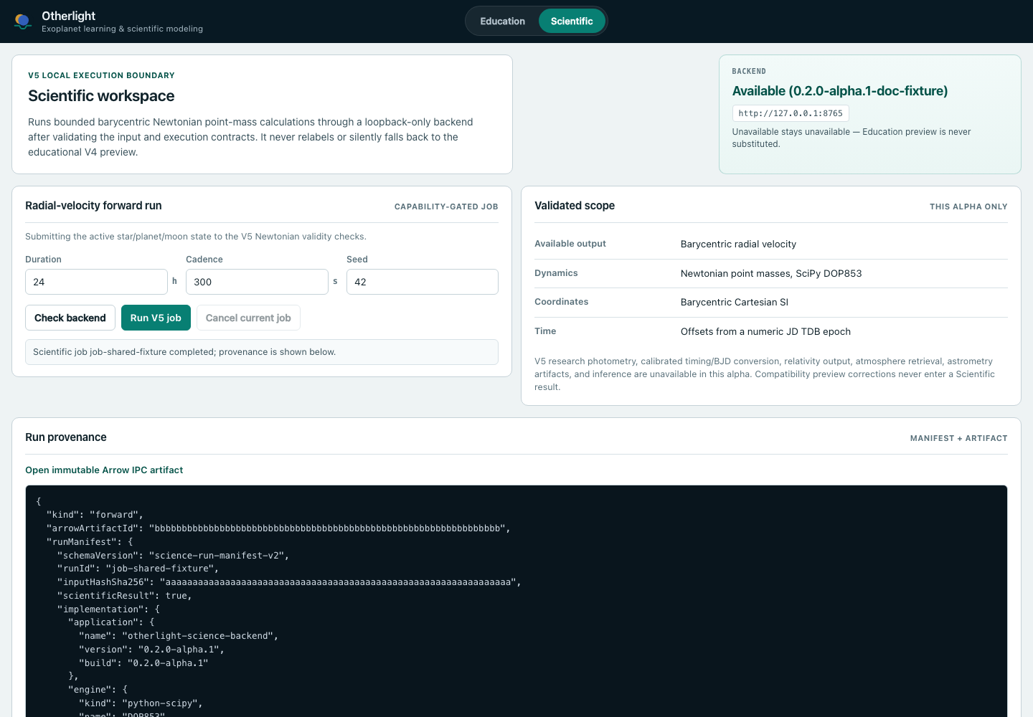Click the Seed field label
Viewport: 1033px width, 717px height.
click(x=357, y=260)
